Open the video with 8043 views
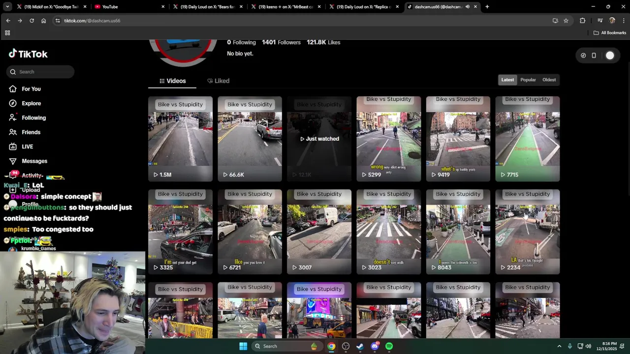 (x=458, y=232)
